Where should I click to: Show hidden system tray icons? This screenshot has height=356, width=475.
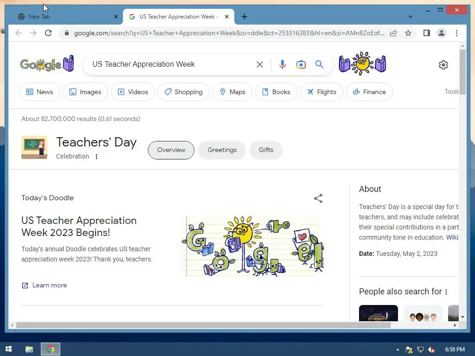point(398,350)
